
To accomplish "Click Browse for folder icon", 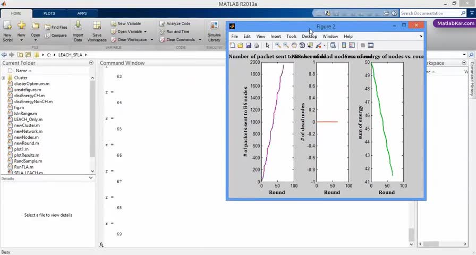I will coord(28,55).
